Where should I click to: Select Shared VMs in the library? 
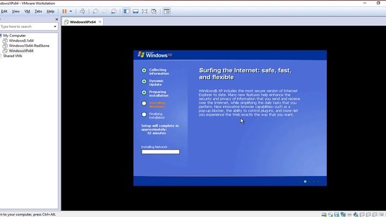click(13, 56)
